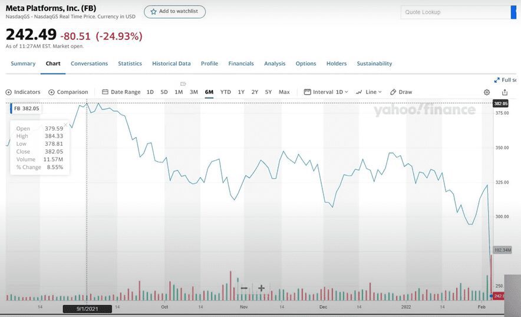The width and height of the screenshot is (521, 317).
Task: Close the price details tooltip box
Action: (65, 124)
